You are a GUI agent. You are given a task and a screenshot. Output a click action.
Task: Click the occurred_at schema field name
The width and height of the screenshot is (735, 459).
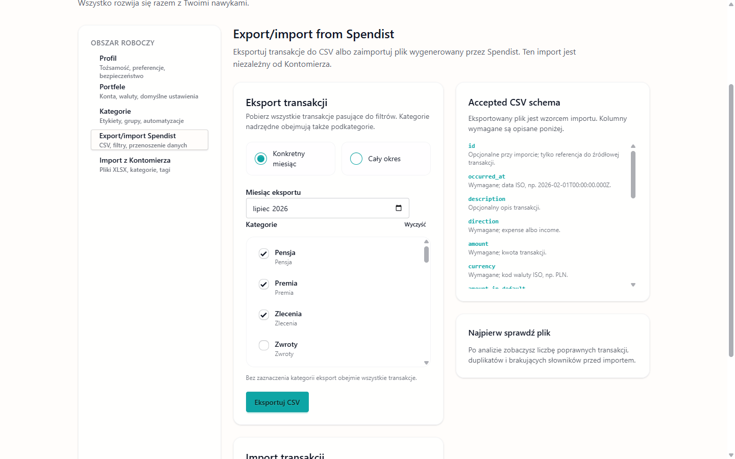tap(486, 176)
